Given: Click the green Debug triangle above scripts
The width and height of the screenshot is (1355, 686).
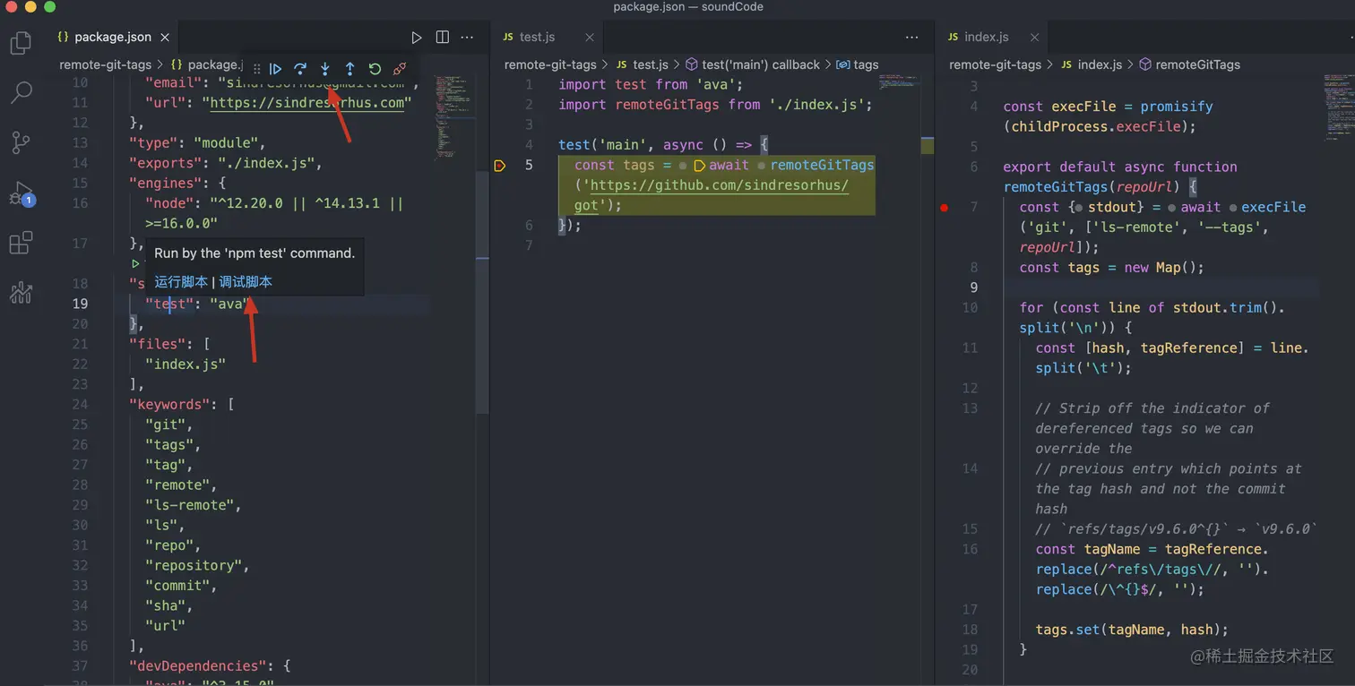Looking at the screenshot, I should 135,264.
